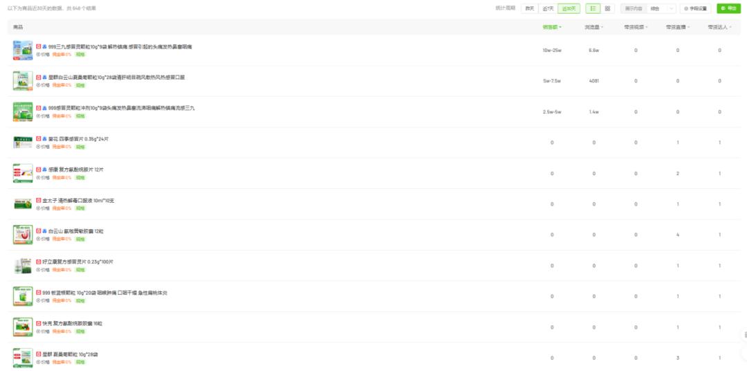Click red platform icon beside 感康 复方氨酚烷胺片

click(39, 170)
